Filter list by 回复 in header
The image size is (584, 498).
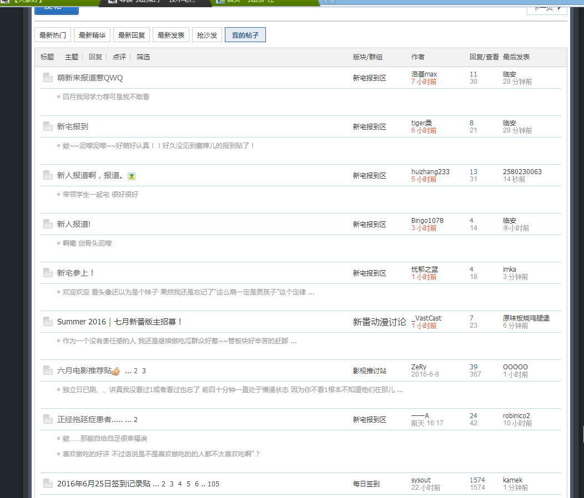(x=95, y=57)
